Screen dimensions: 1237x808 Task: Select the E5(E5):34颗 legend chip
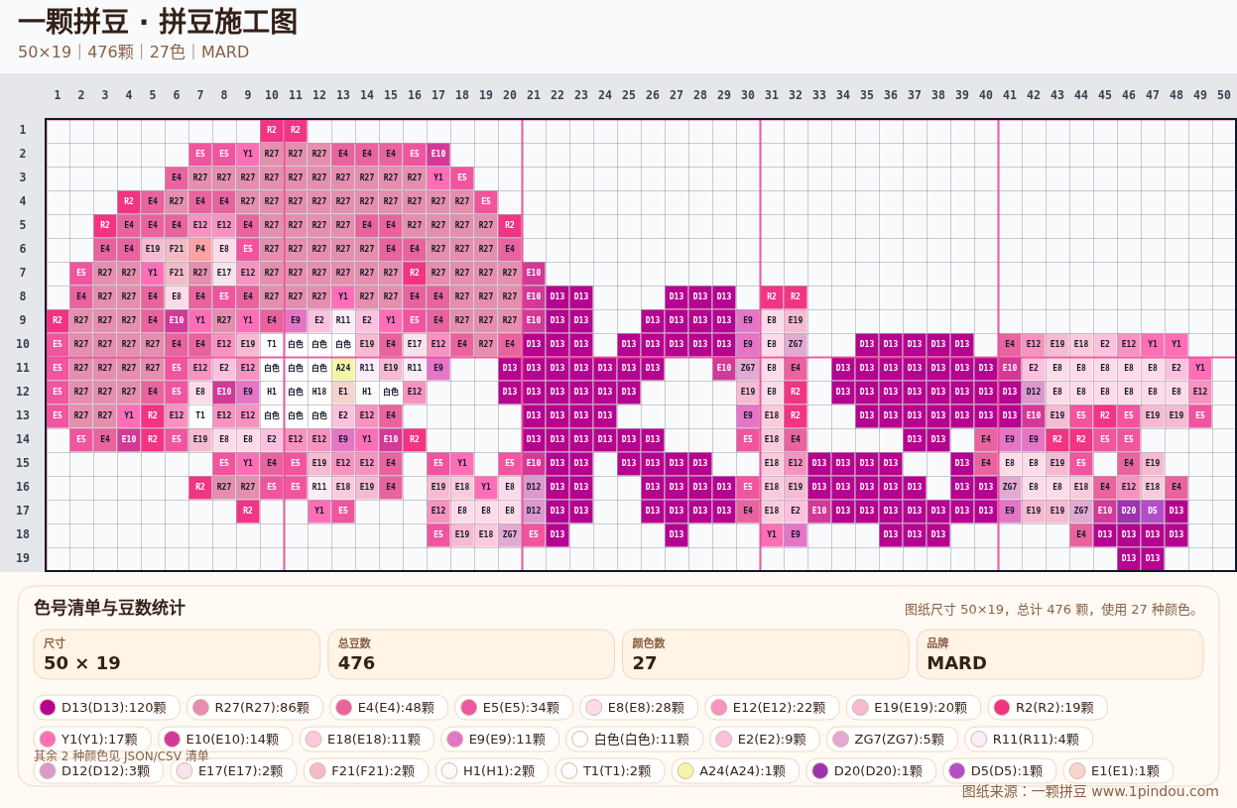pos(514,708)
